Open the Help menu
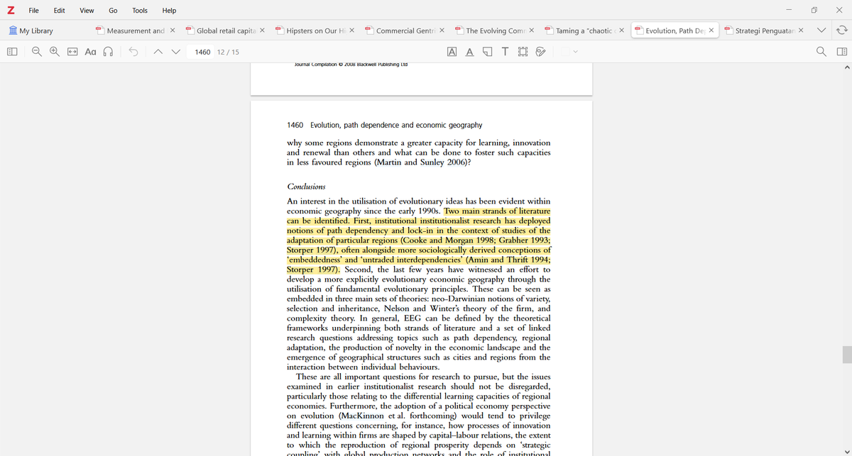The image size is (852, 456). (x=169, y=11)
